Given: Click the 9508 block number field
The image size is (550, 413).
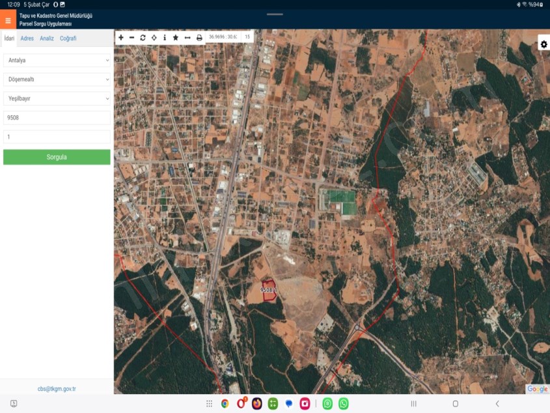Looking at the screenshot, I should [x=57, y=118].
